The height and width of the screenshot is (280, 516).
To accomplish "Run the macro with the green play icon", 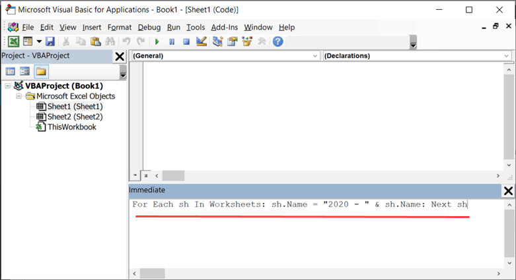I will click(157, 42).
